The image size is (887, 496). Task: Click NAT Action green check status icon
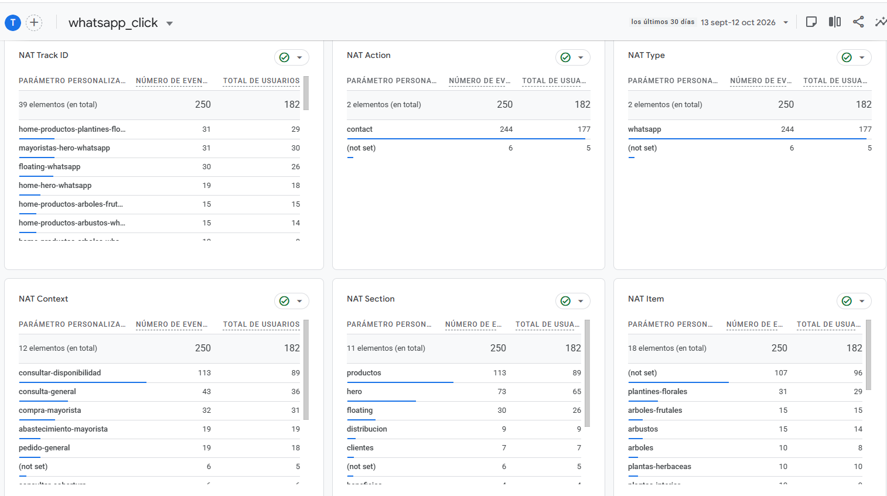pos(565,57)
